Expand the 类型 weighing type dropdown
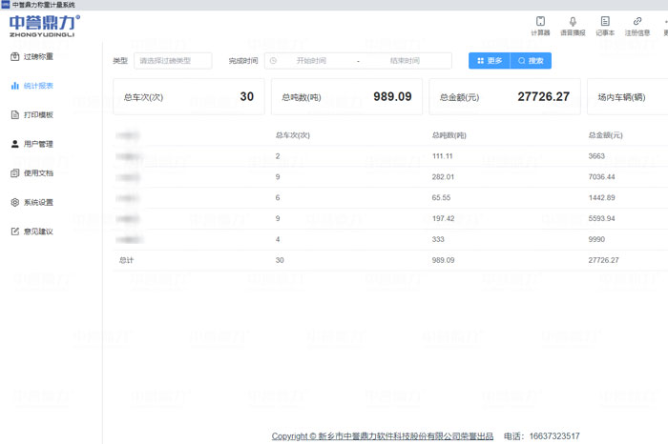The width and height of the screenshot is (668, 444). tap(173, 61)
